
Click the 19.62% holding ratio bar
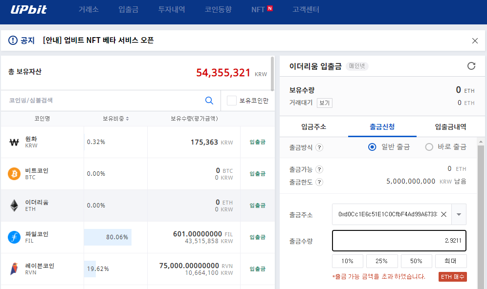click(90, 269)
